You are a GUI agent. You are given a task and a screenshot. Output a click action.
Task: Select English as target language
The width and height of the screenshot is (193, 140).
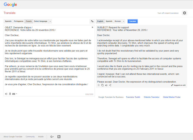[x=100, y=21]
